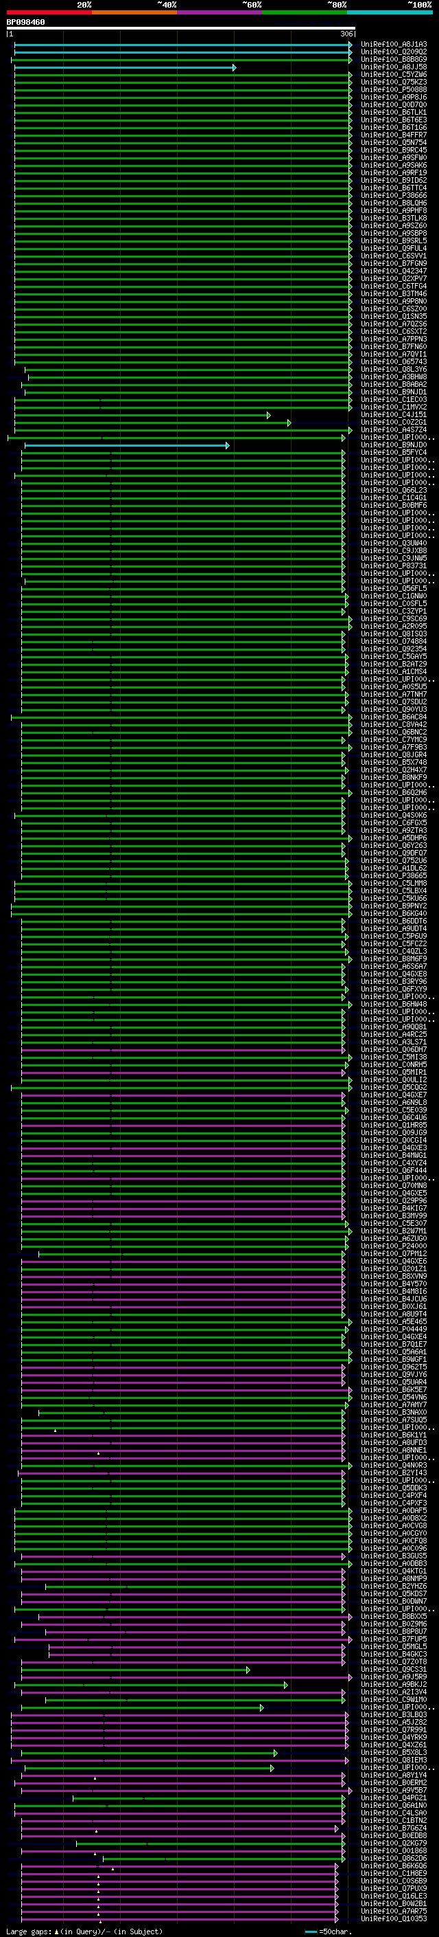Open UniRef100_Q8L3Y6 entry
The width and height of the screenshot is (439, 1937).
[394, 369]
